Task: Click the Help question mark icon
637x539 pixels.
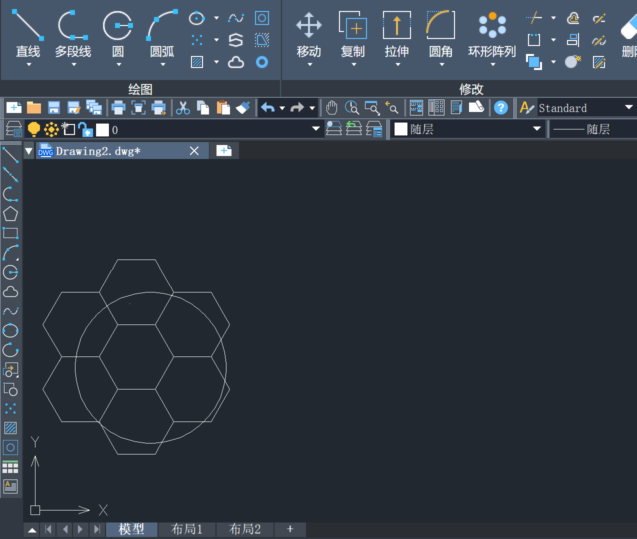Action: (x=501, y=107)
